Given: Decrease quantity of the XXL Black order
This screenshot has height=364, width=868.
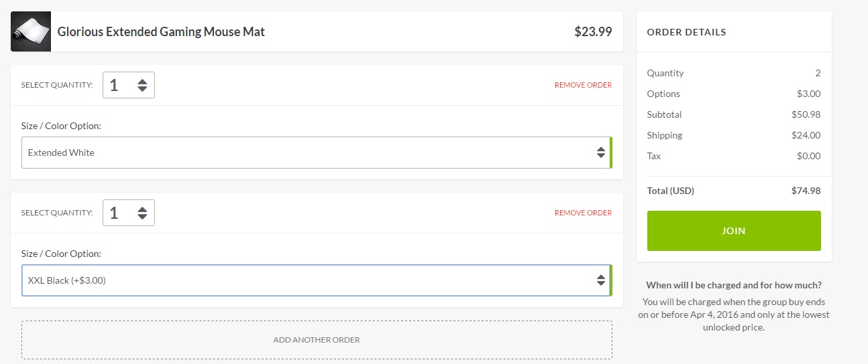Looking at the screenshot, I should [142, 217].
